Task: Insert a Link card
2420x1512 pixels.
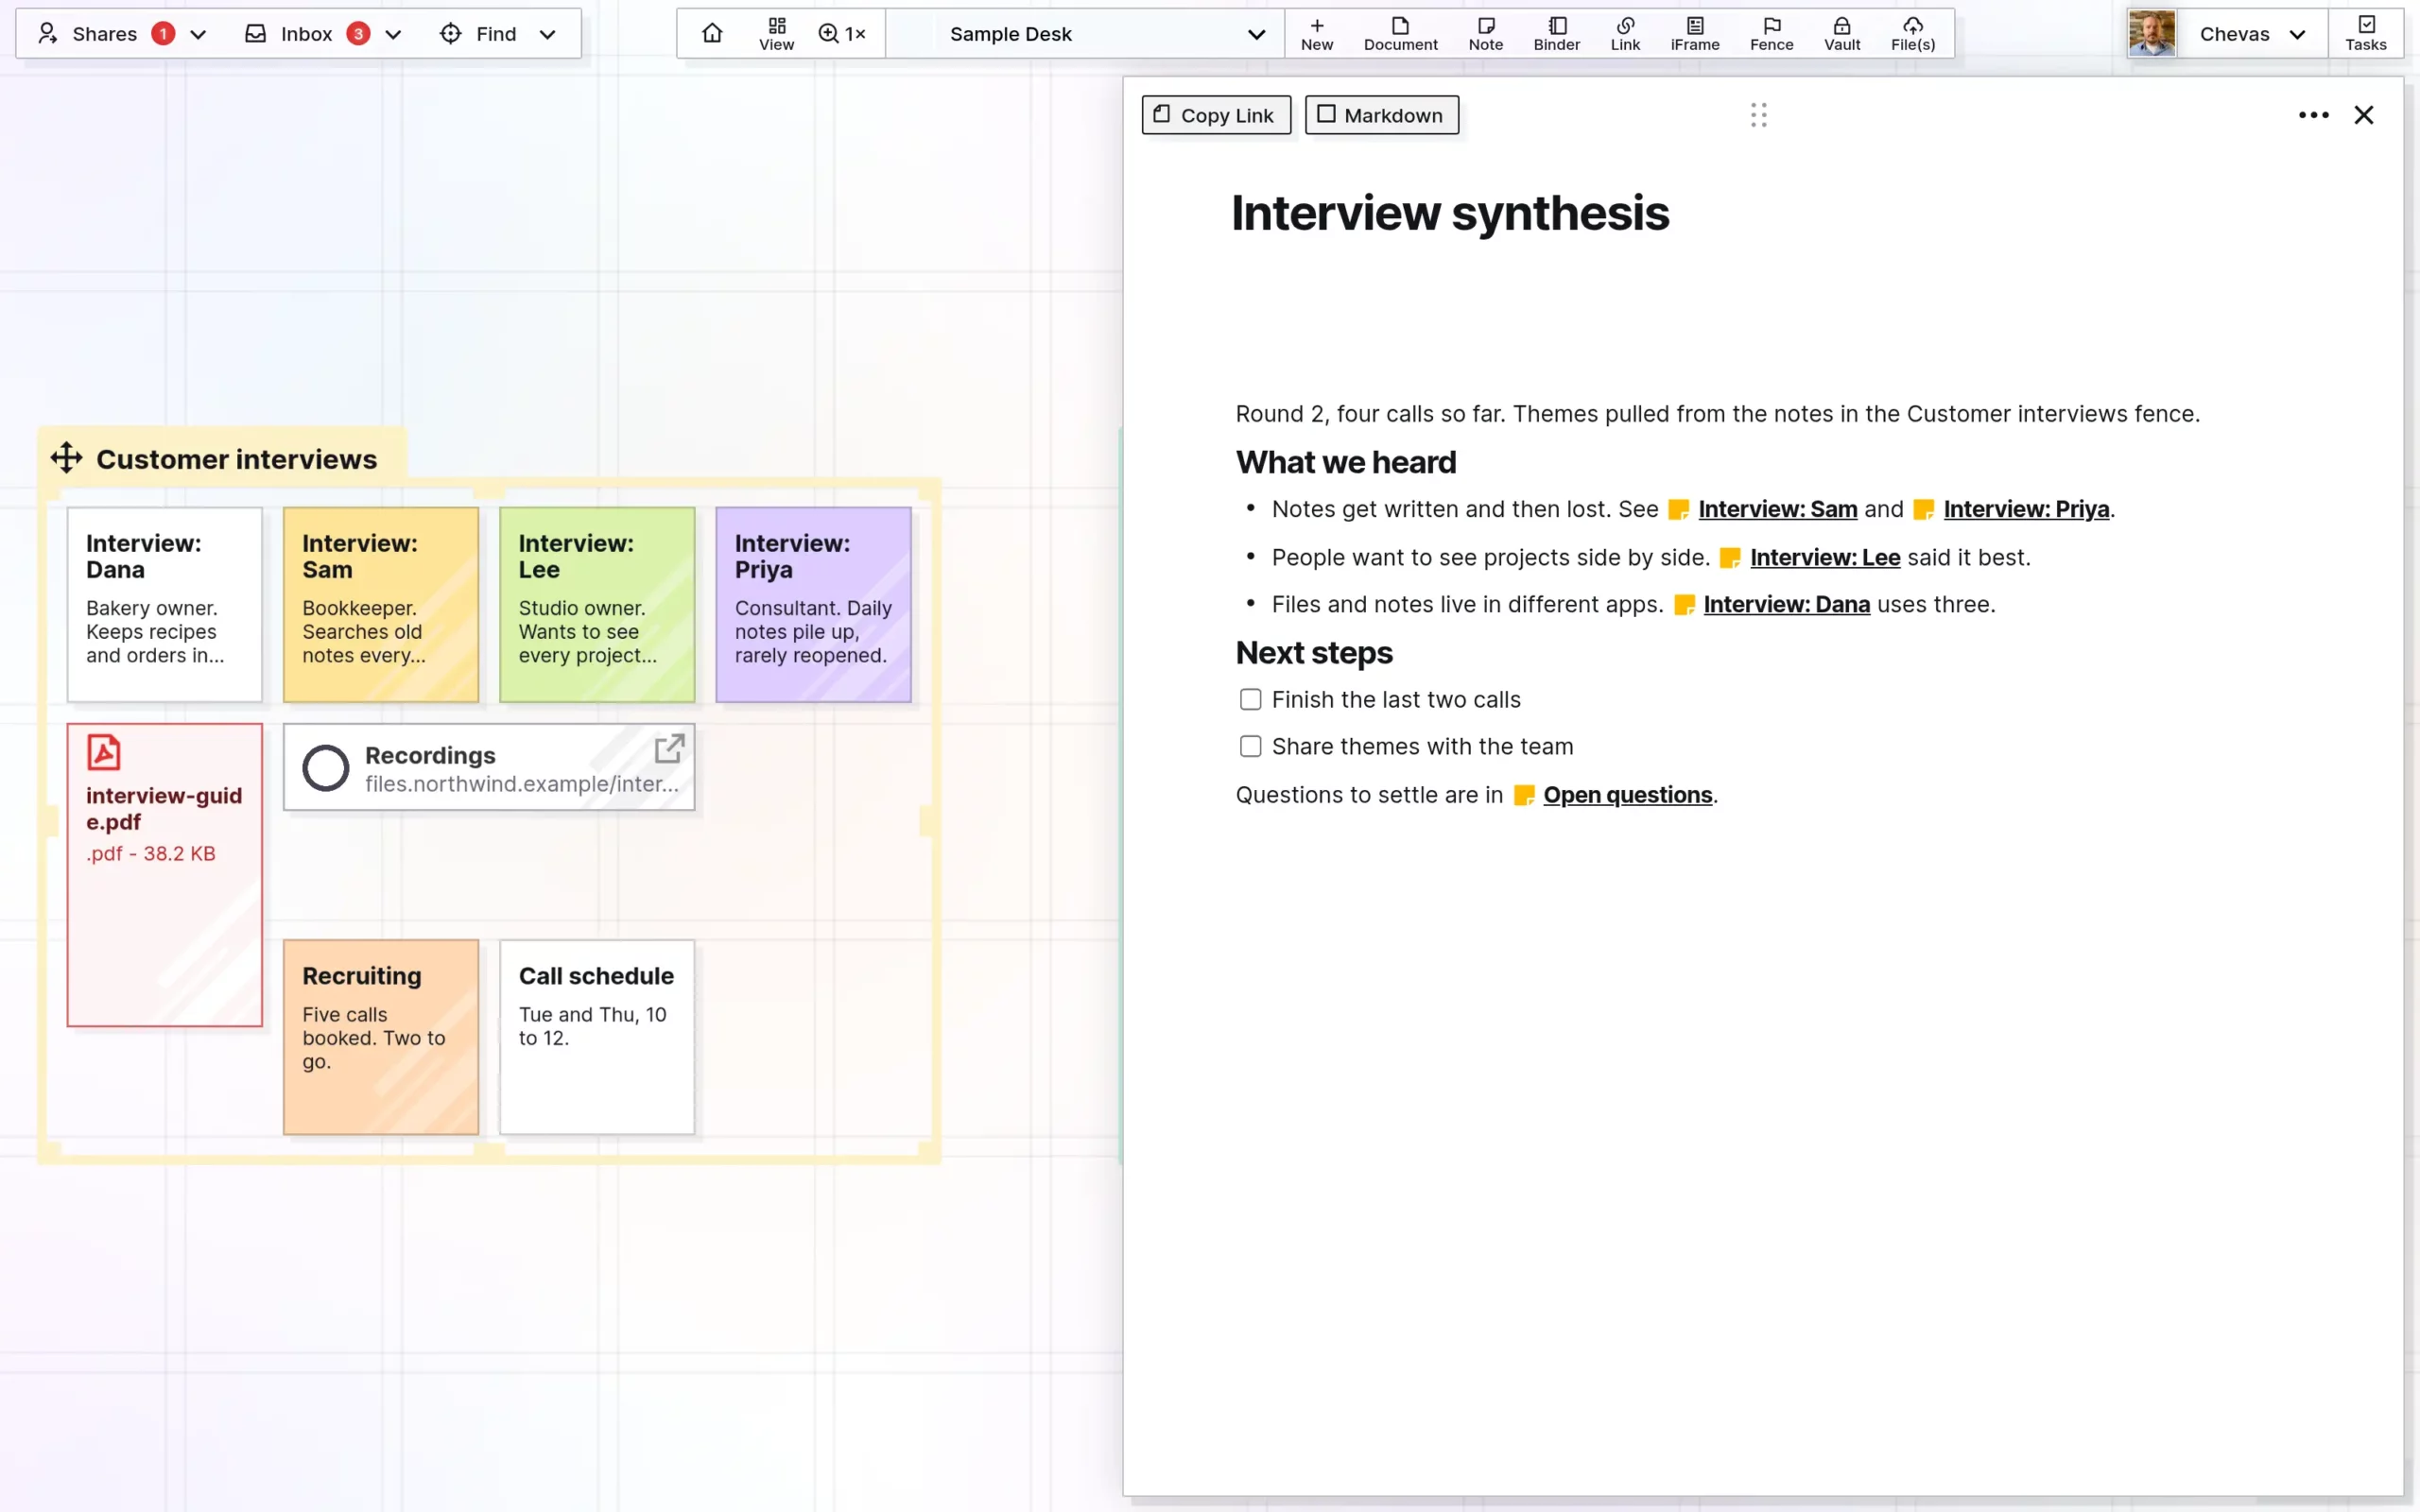Action: [1625, 33]
